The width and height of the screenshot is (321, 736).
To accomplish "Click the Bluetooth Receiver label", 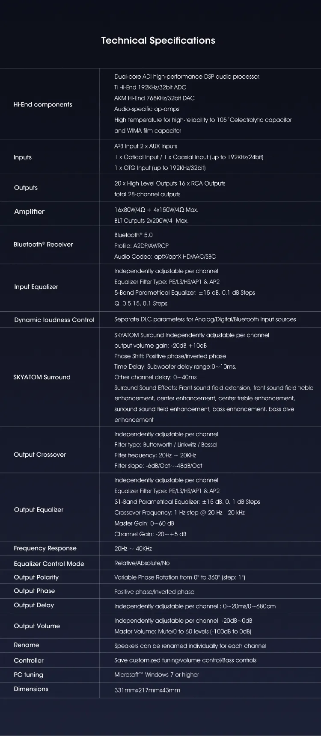I will pyautogui.click(x=43, y=244).
